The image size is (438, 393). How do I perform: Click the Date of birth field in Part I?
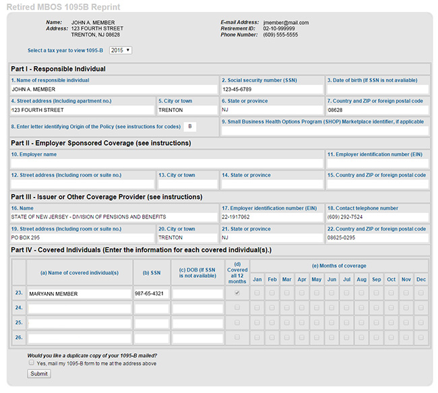pyautogui.click(x=377, y=90)
